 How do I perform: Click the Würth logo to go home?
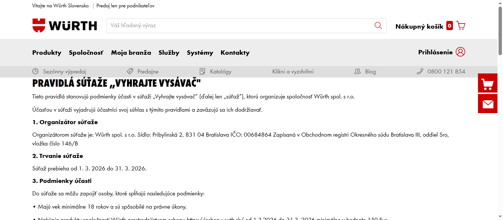click(x=64, y=25)
